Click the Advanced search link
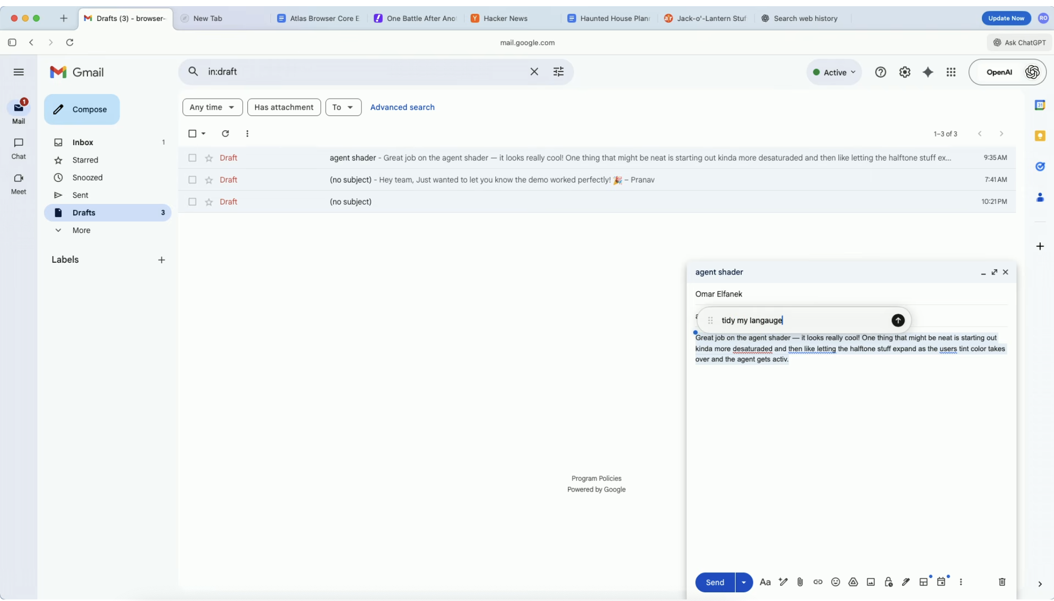 coord(402,107)
